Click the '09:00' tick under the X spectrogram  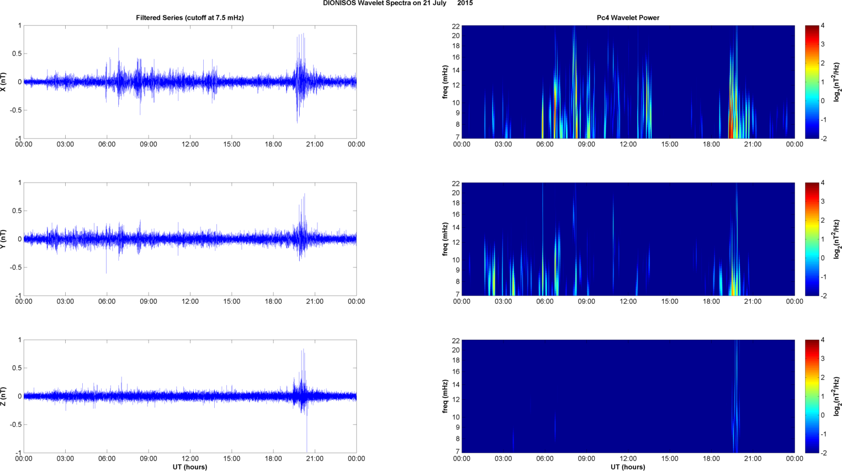586,144
